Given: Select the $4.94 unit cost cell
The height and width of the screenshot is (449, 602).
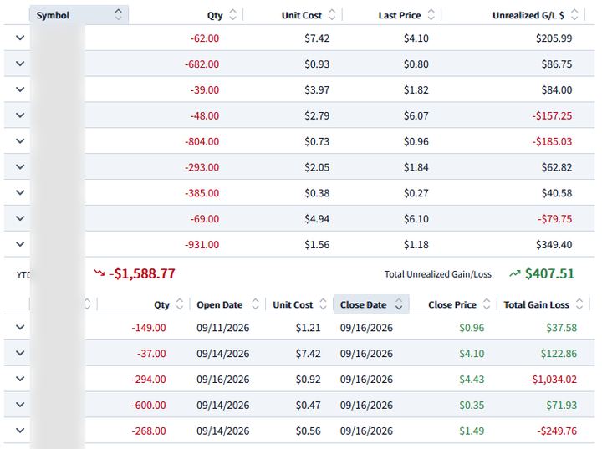Looking at the screenshot, I should [x=317, y=219].
